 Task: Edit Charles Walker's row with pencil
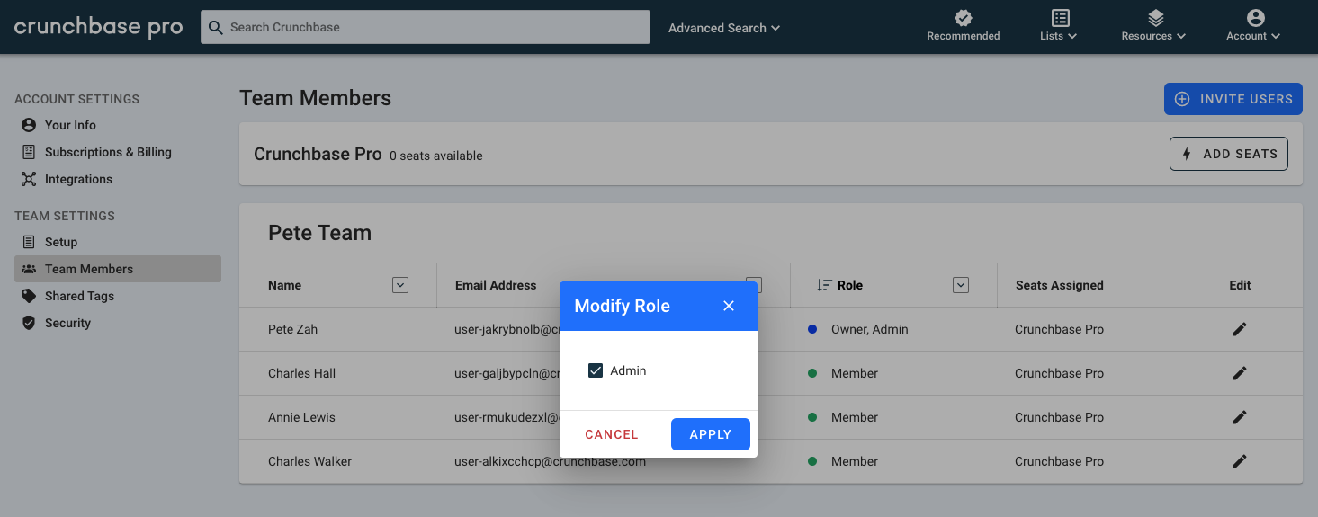tap(1240, 461)
